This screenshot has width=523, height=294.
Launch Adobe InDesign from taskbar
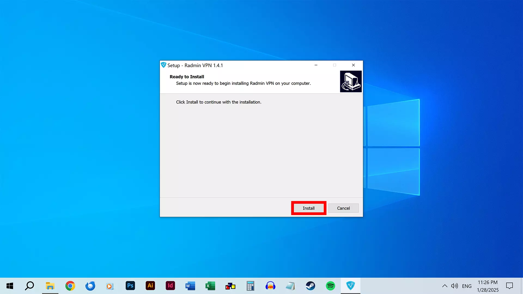click(x=170, y=286)
